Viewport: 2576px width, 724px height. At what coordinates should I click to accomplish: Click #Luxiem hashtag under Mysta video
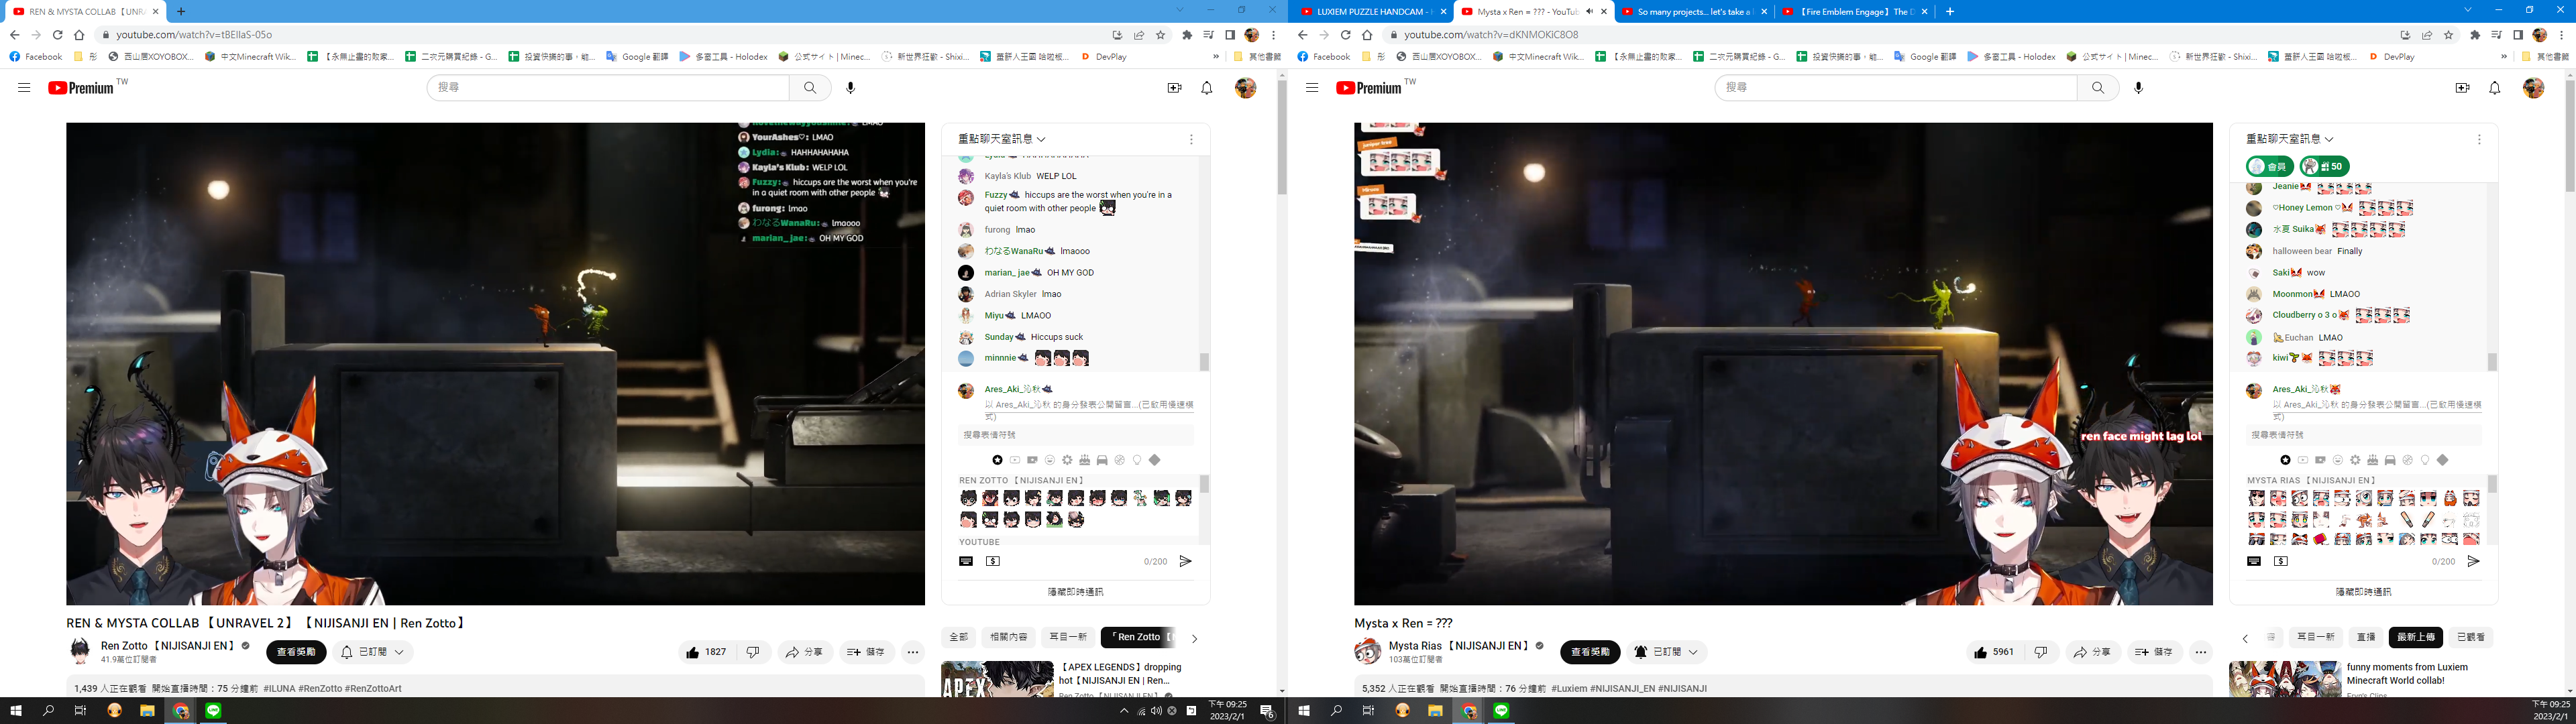click(x=1569, y=689)
